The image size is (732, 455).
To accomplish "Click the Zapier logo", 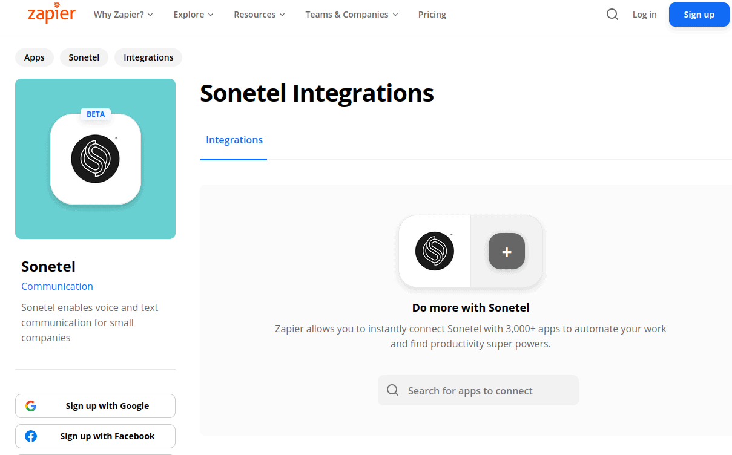I will click(x=51, y=14).
